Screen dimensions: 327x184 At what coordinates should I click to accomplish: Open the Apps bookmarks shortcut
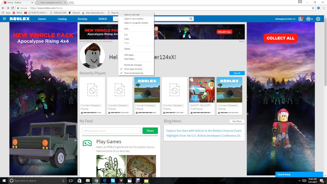tap(6, 13)
